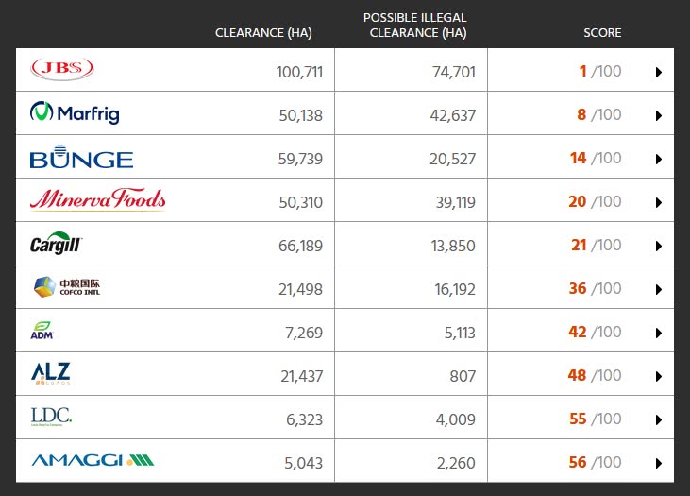The height and width of the screenshot is (496, 690).
Task: Expand the Marfrig row details arrow
Action: click(x=658, y=115)
